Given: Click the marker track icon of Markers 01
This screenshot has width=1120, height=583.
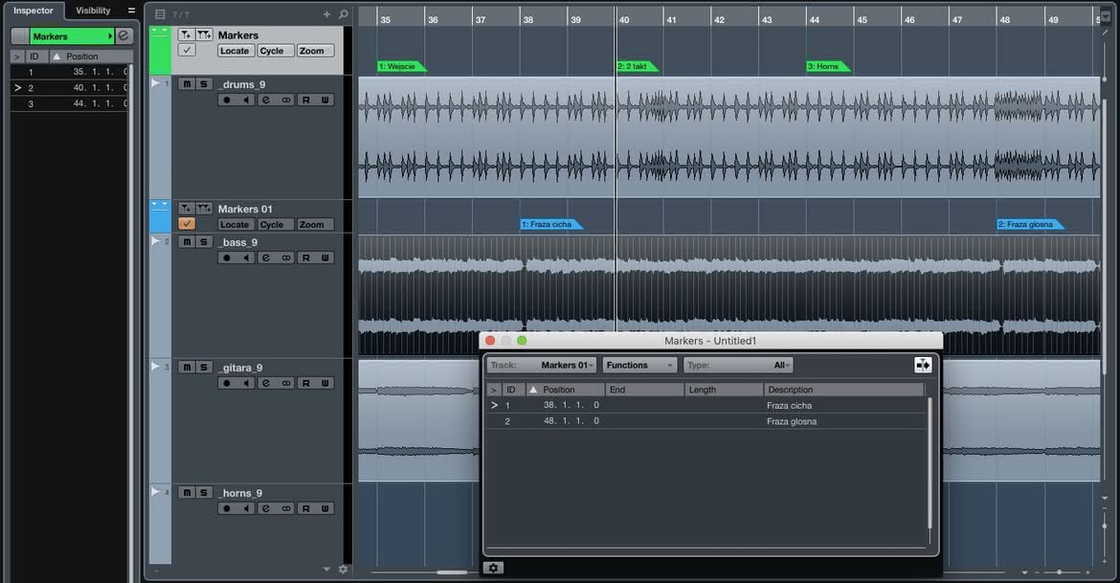Looking at the screenshot, I should [159, 205].
